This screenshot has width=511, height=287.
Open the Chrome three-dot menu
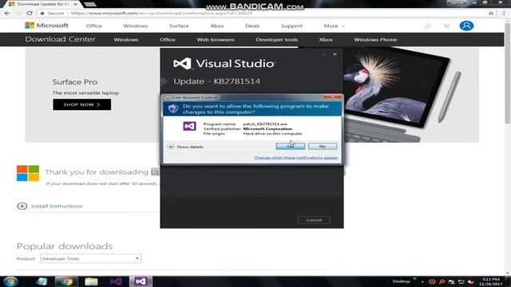504,14
